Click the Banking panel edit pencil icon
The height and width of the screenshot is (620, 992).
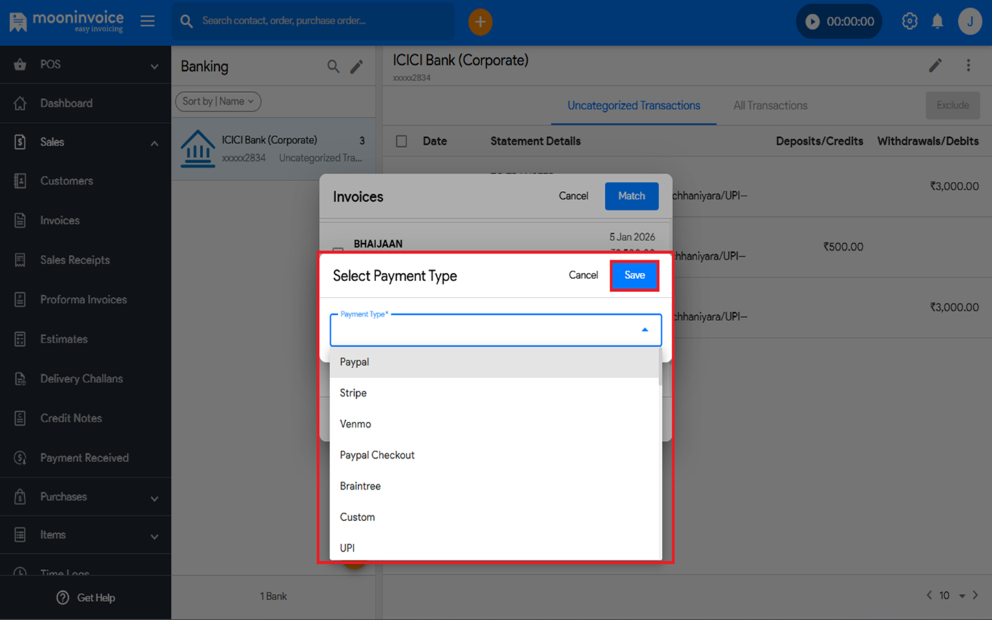point(357,66)
